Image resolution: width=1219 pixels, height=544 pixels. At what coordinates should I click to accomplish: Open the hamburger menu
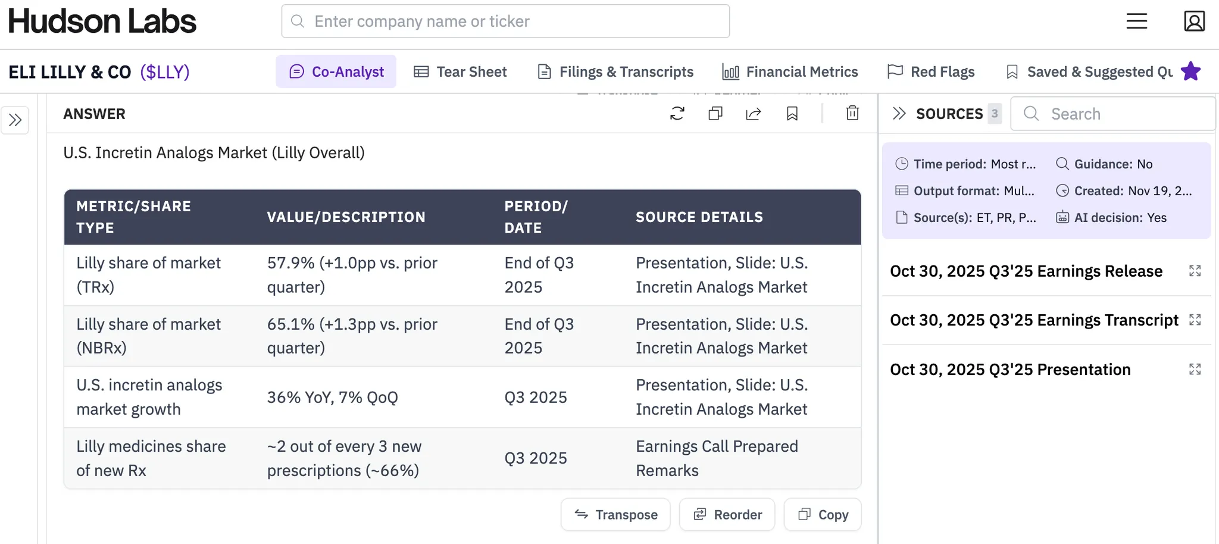pyautogui.click(x=1136, y=21)
